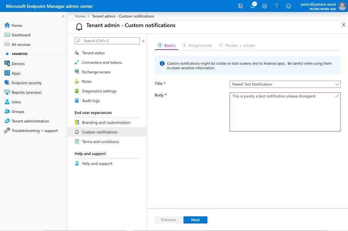Switch to the Review + create tab
This screenshot has width=348, height=231.
240,45
